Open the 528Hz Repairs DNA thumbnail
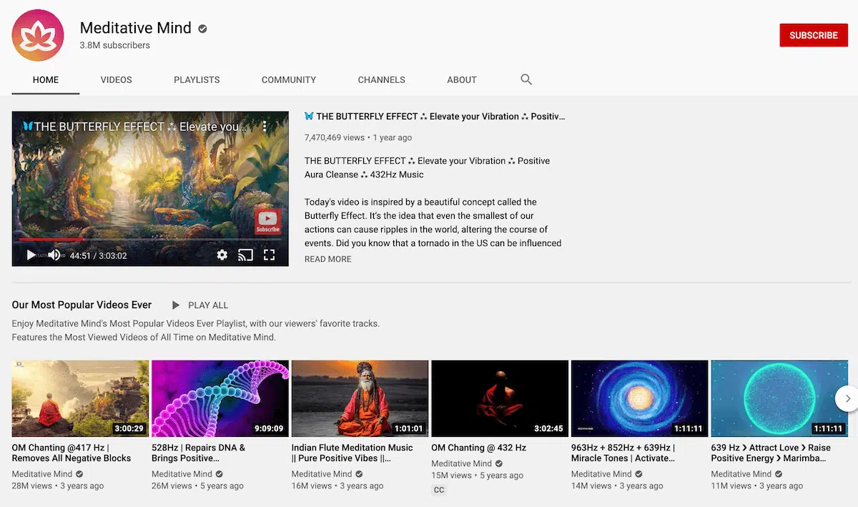The image size is (858, 507). pyautogui.click(x=220, y=398)
